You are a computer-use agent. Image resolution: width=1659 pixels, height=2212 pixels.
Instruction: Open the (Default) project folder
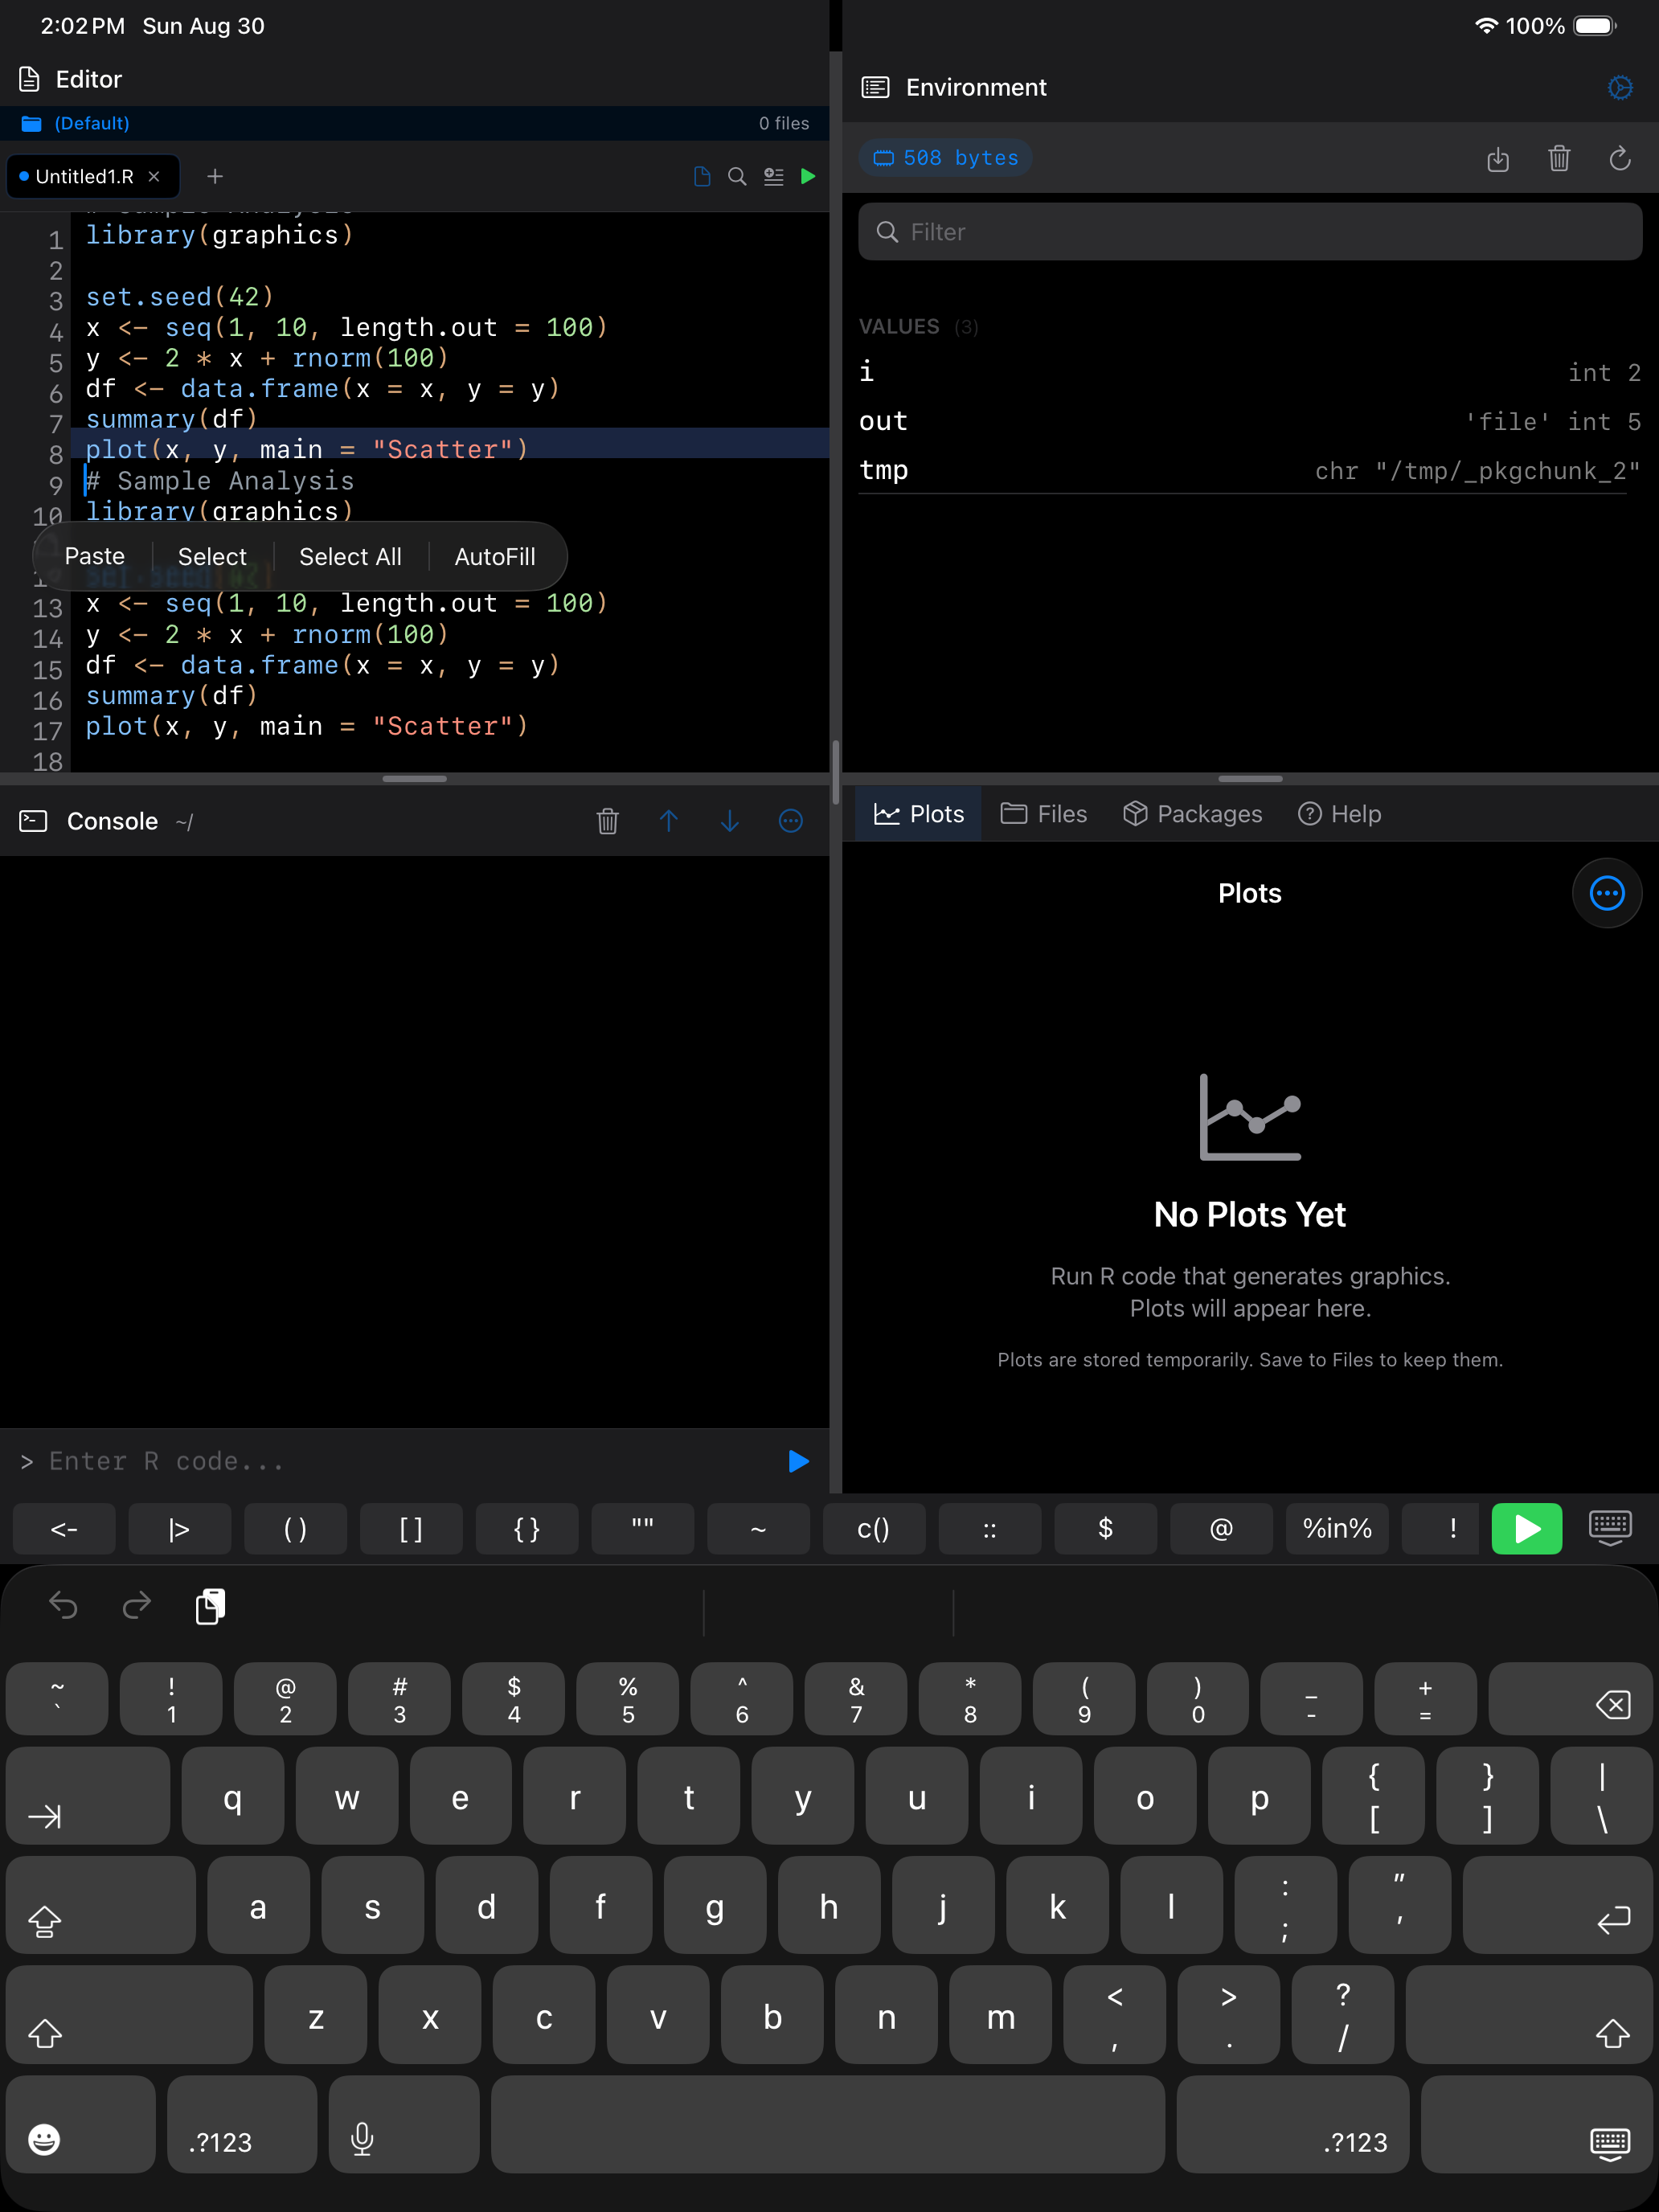76,123
